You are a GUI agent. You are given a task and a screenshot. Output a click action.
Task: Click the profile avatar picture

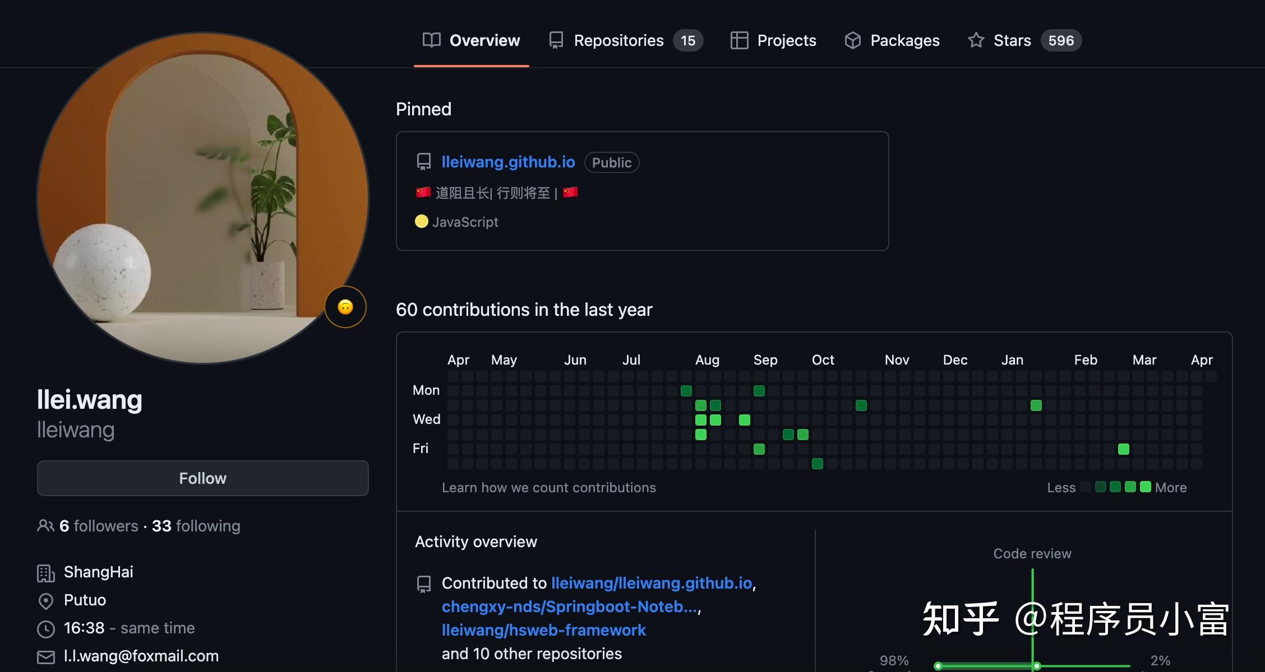pos(202,198)
